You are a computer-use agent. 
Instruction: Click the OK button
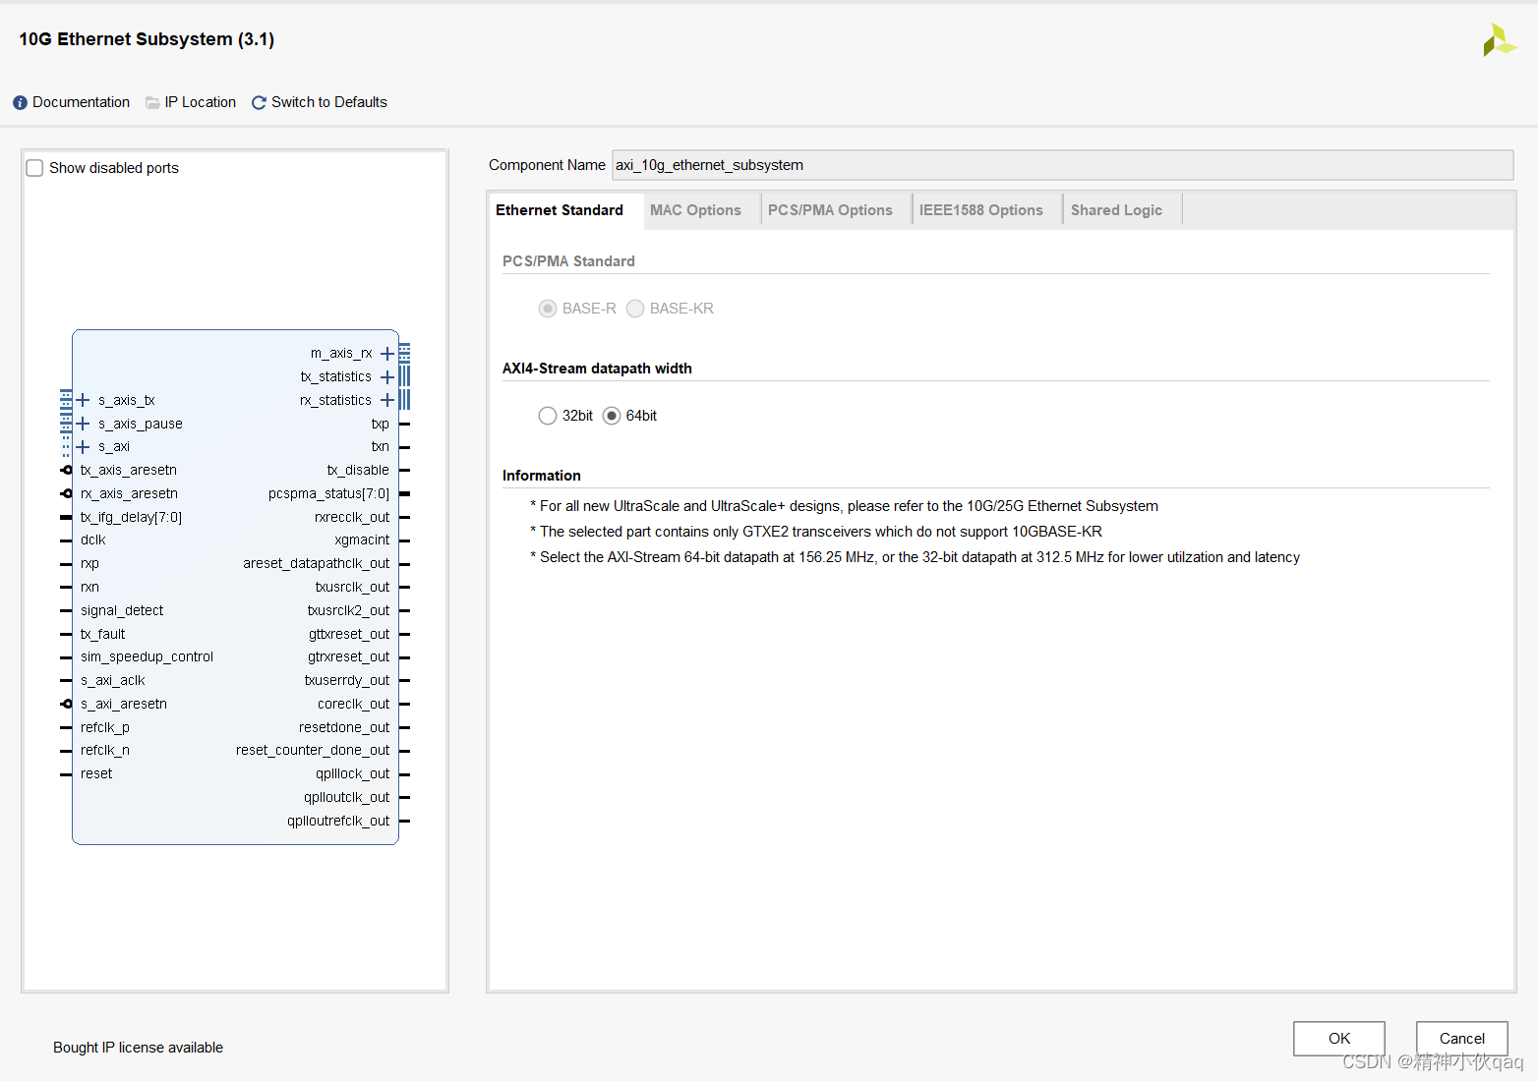click(x=1339, y=1039)
